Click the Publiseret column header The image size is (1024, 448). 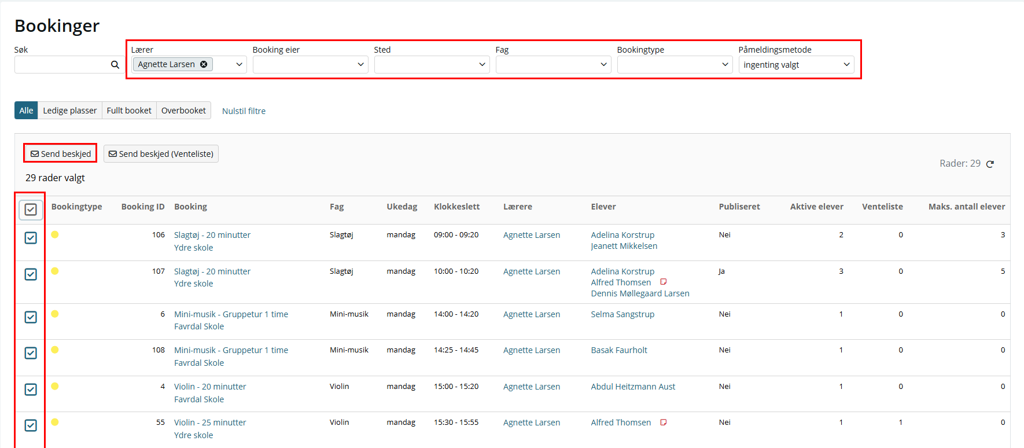739,207
